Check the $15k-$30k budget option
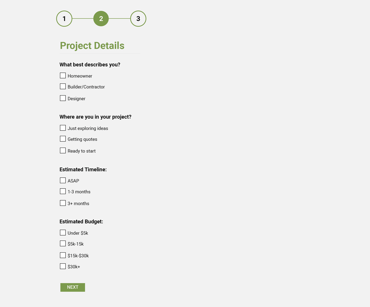This screenshot has height=307, width=370. 63,255
